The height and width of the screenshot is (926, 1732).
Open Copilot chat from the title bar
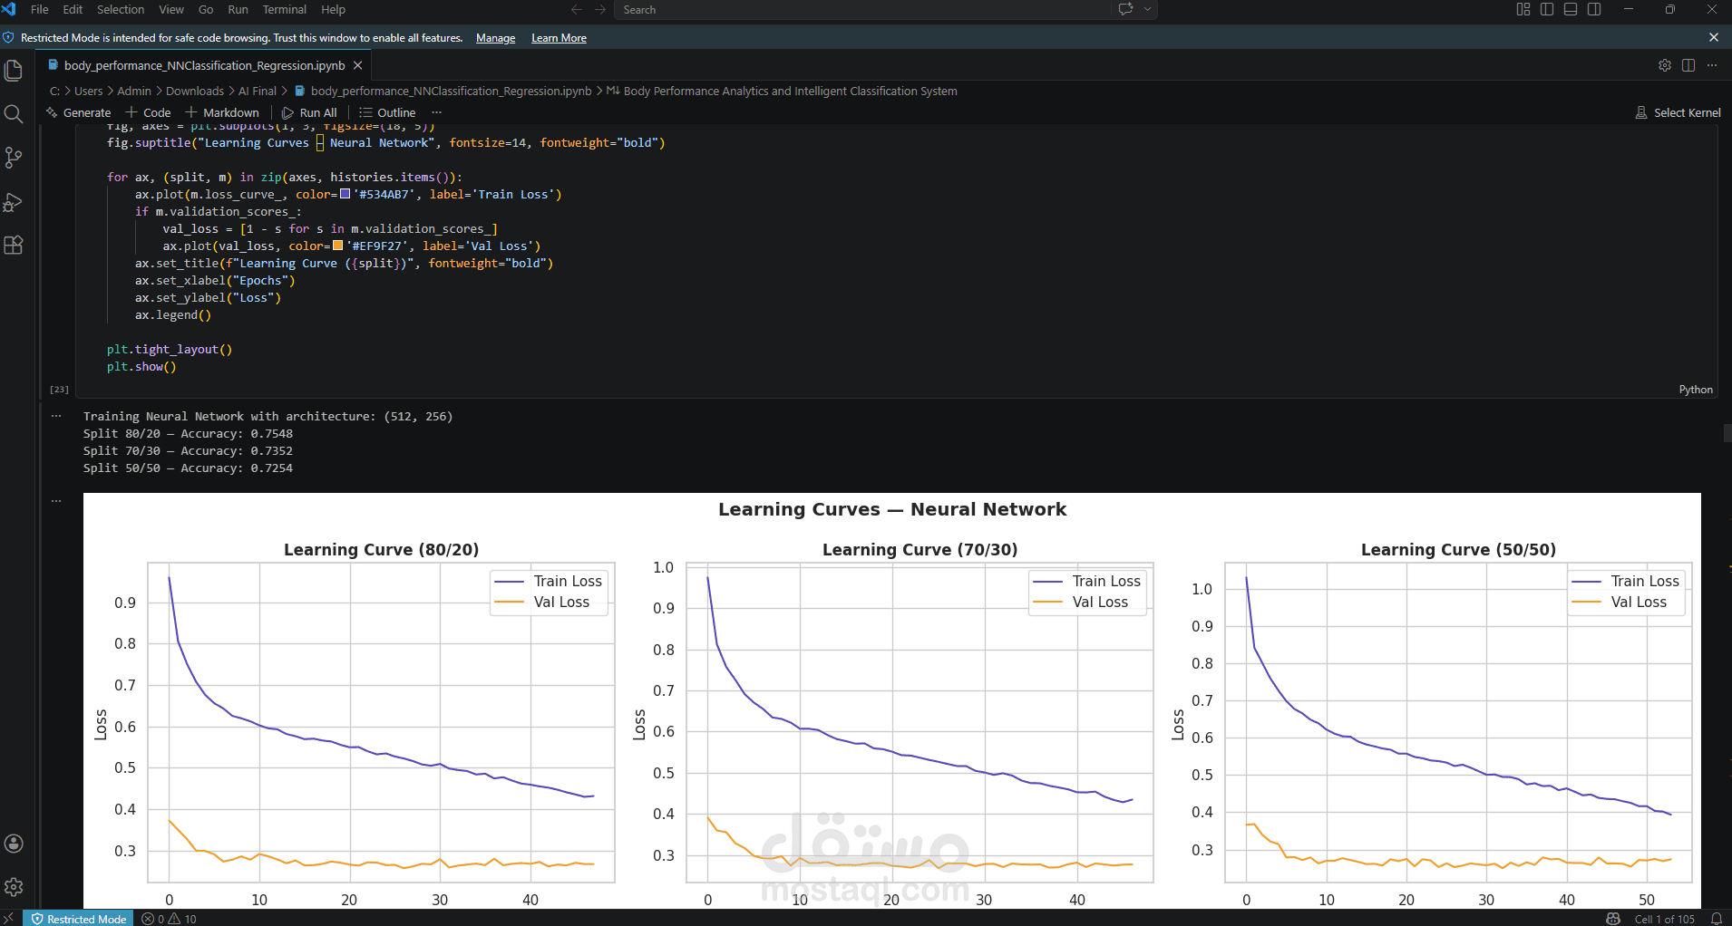pos(1126,10)
